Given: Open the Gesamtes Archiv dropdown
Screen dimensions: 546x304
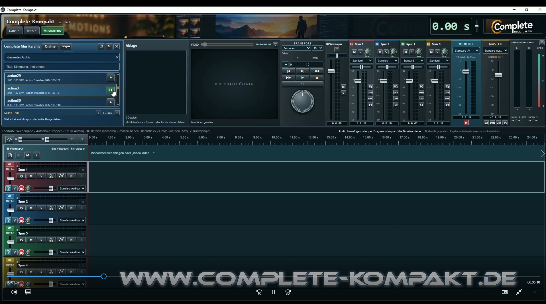Looking at the screenshot, I should click(62, 57).
